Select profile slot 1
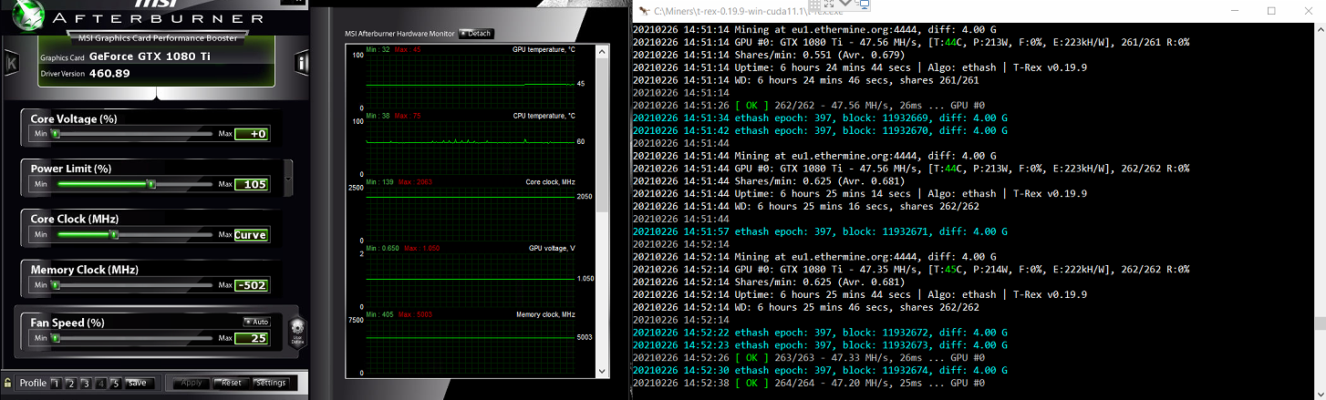Viewport: 1326px width, 400px height. point(57,384)
